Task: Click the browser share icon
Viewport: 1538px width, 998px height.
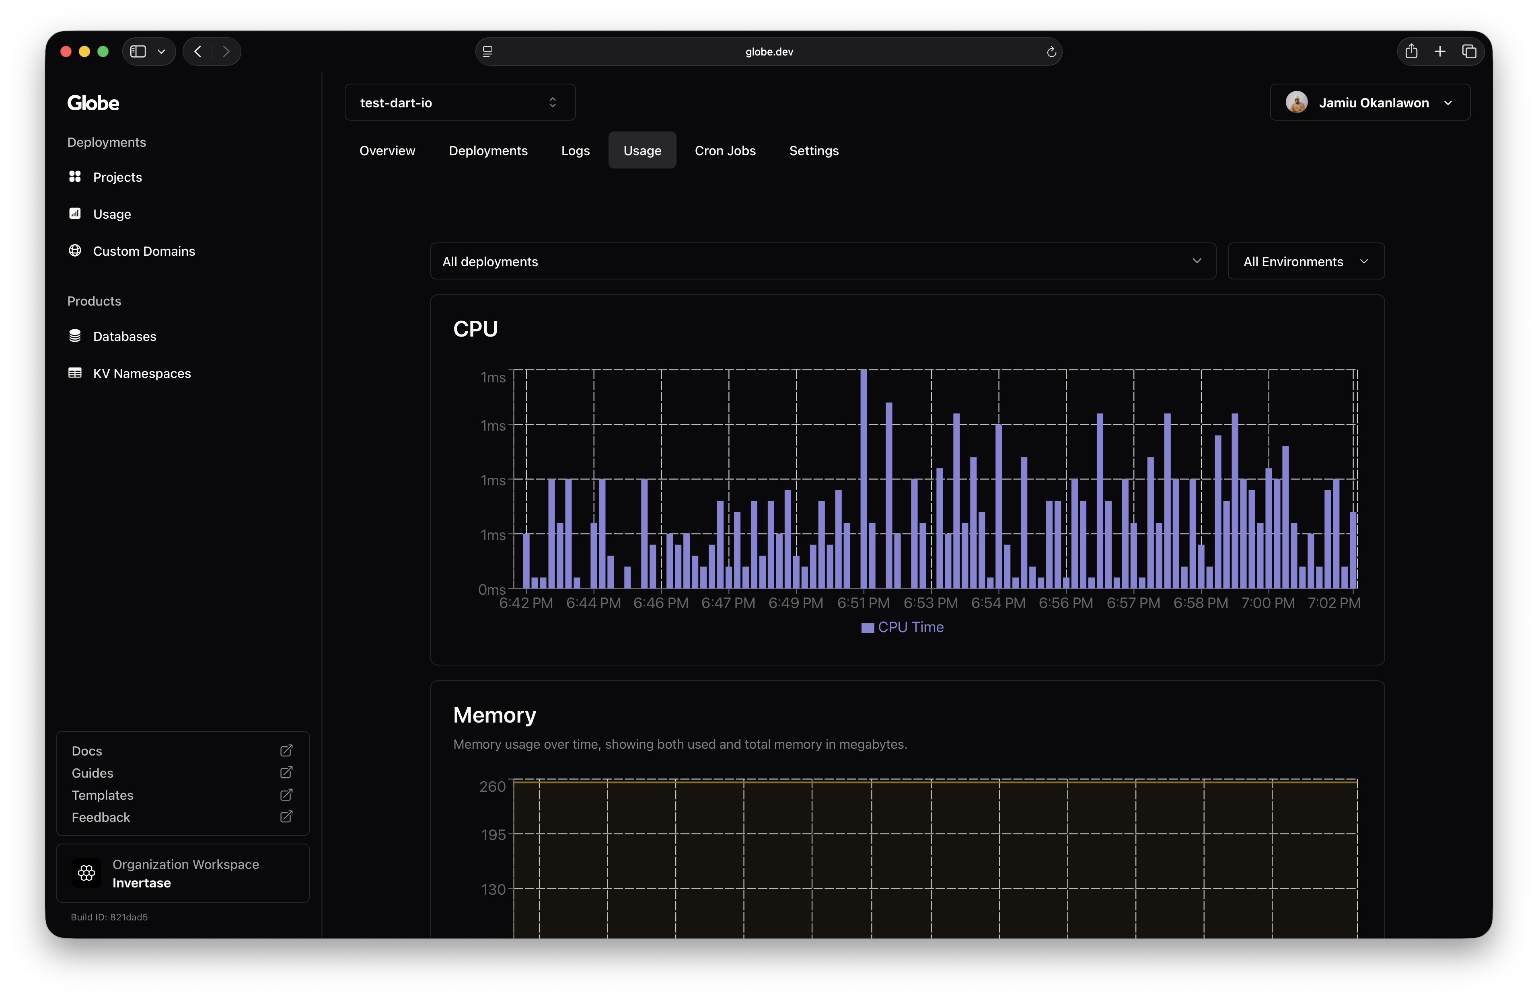Action: point(1411,52)
